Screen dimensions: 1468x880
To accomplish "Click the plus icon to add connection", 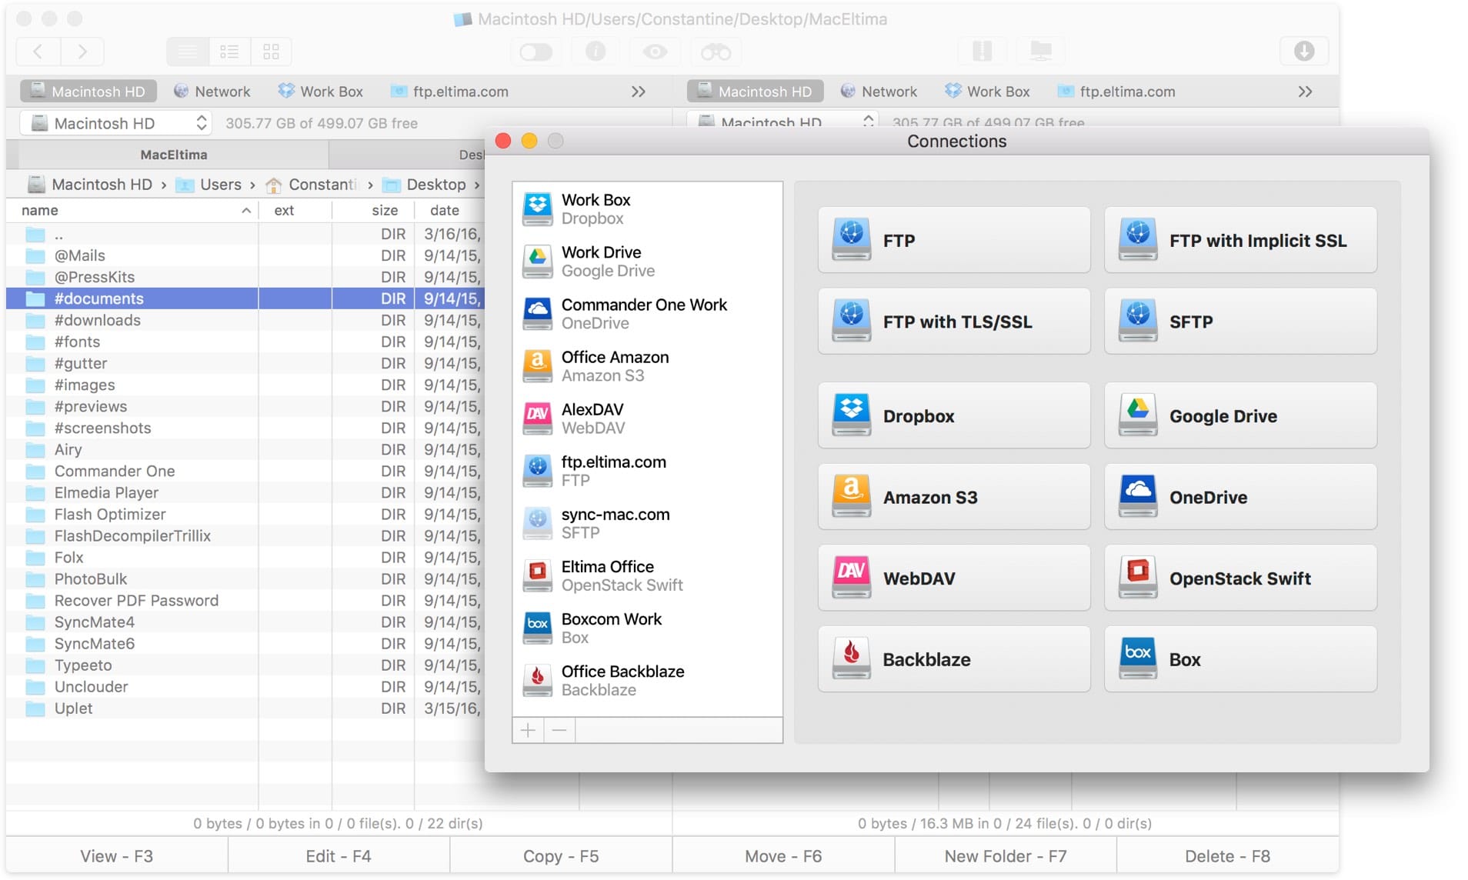I will [x=528, y=730].
